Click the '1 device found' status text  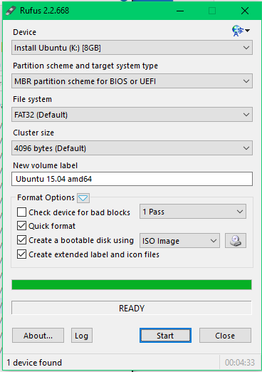click(34, 363)
